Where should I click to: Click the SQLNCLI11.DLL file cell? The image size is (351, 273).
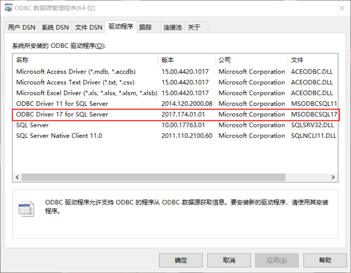point(314,136)
